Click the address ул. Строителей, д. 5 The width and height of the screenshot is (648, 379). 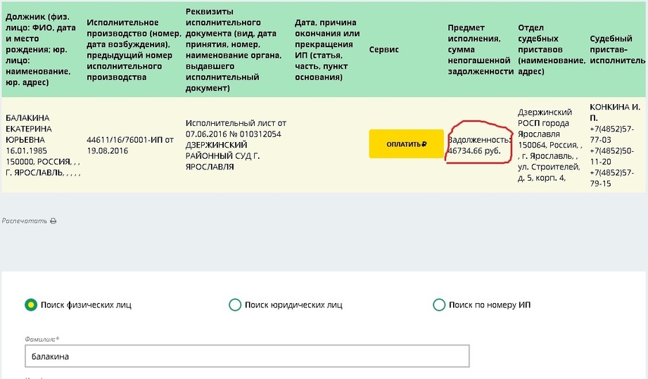(x=548, y=172)
